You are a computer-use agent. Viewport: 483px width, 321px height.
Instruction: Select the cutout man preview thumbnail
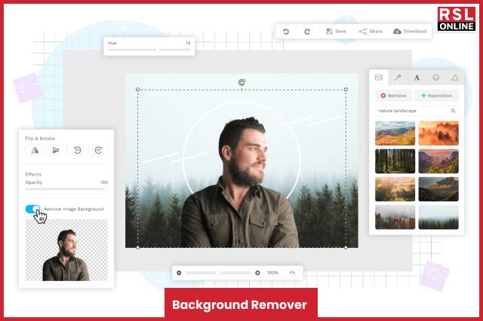(x=66, y=250)
